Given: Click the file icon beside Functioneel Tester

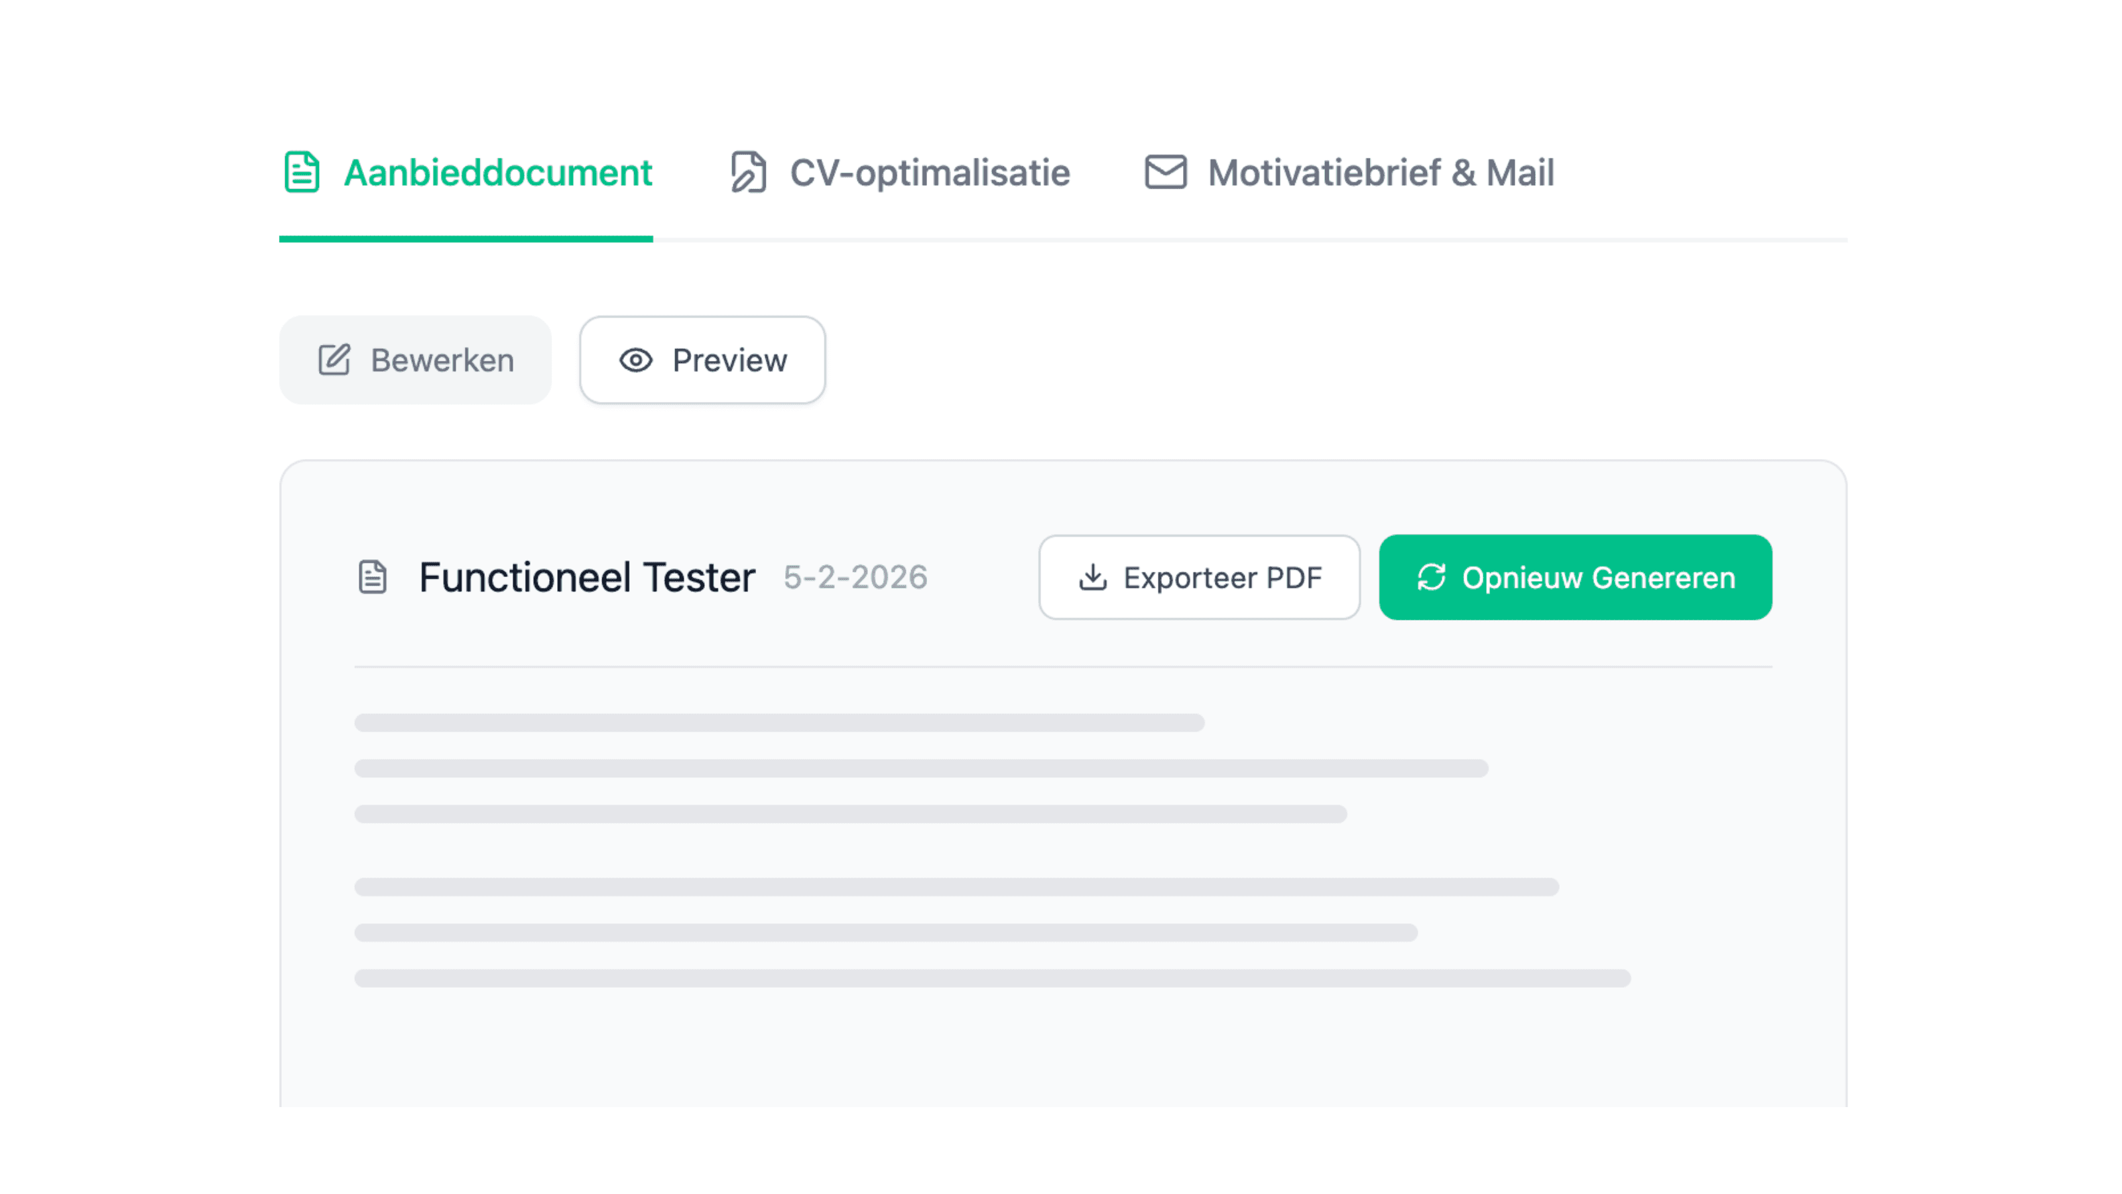Looking at the screenshot, I should pos(373,577).
